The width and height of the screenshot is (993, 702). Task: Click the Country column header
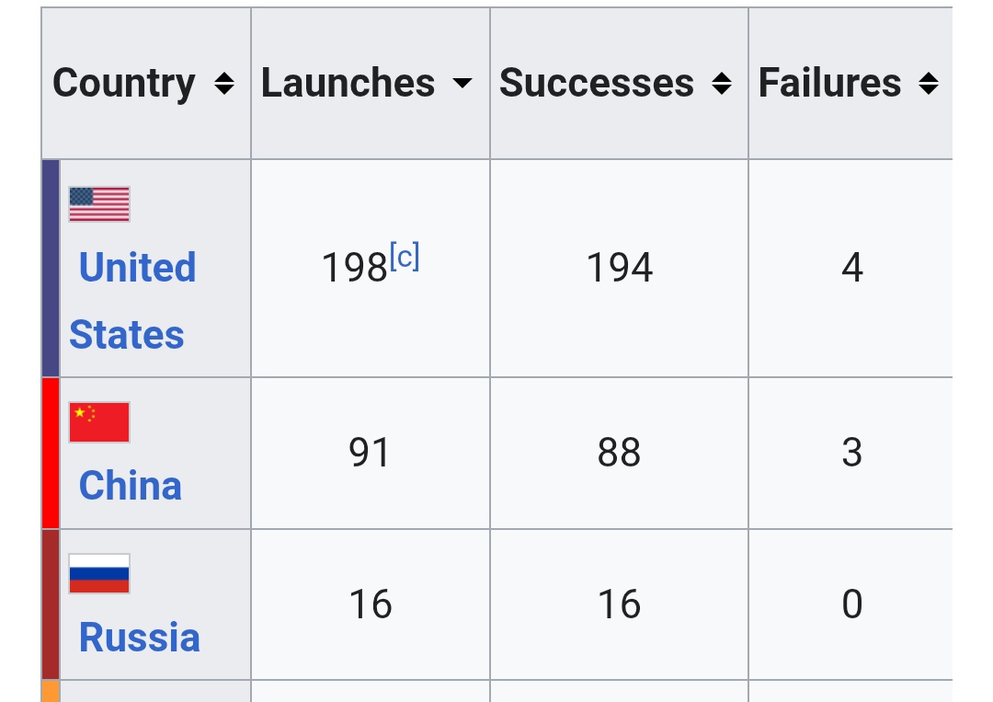tap(124, 84)
